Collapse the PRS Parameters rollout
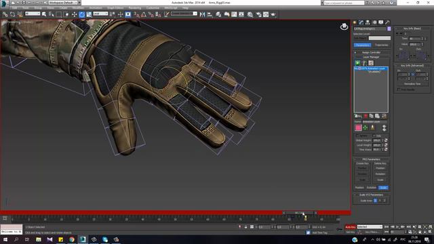This screenshot has width=434, height=244. point(372,159)
